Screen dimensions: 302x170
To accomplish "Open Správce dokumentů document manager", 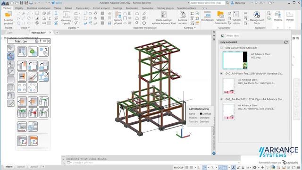I will 220,18.
